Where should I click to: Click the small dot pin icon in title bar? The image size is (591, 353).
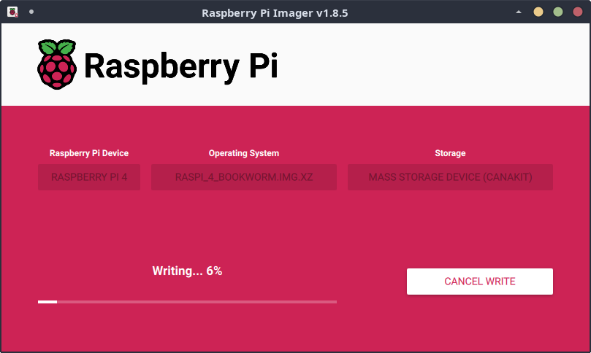click(x=31, y=12)
